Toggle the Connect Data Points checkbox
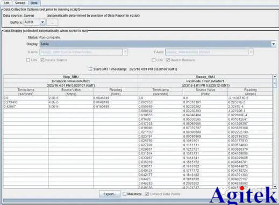Image resolution: width=279 pixels, height=205 pixels. [x=147, y=194]
